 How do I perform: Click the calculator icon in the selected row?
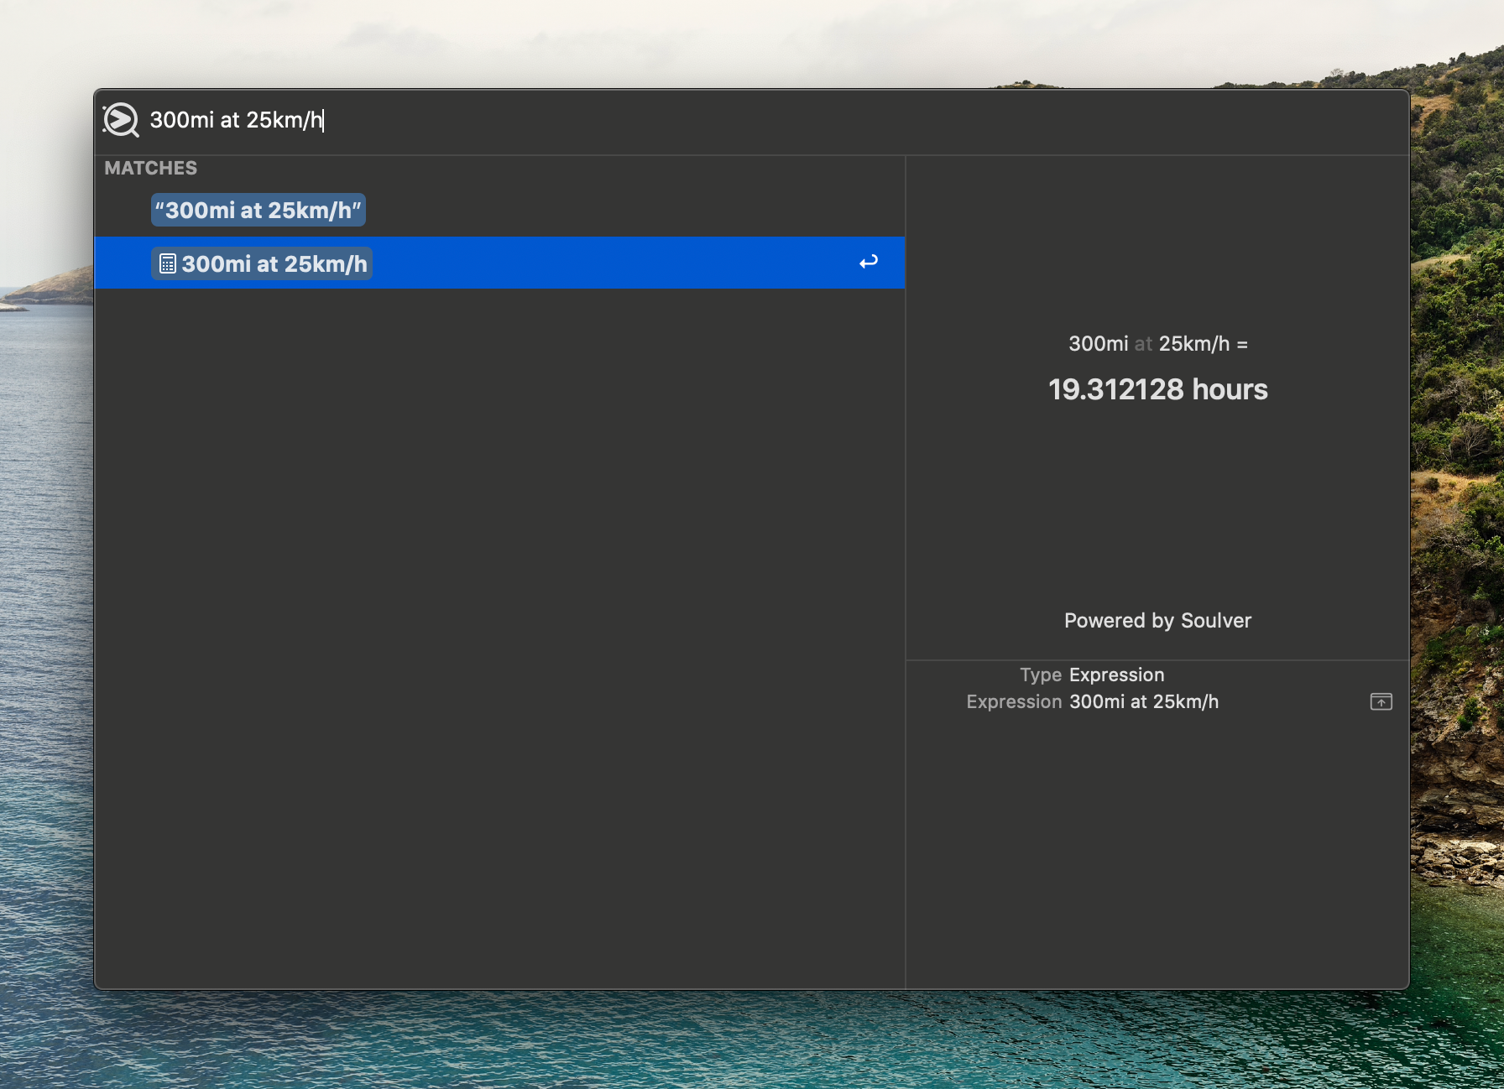coord(168,263)
